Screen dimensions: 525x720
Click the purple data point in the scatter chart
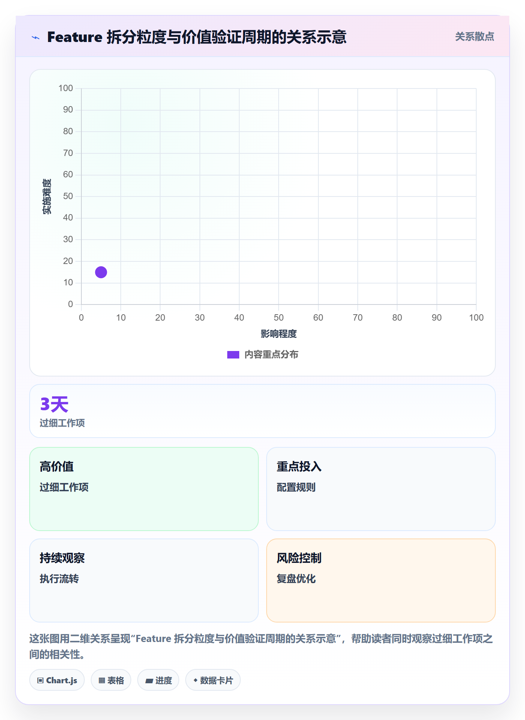point(101,272)
